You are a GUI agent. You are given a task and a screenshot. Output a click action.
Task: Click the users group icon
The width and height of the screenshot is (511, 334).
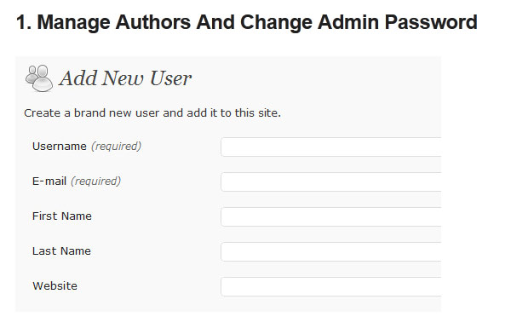pyautogui.click(x=39, y=78)
